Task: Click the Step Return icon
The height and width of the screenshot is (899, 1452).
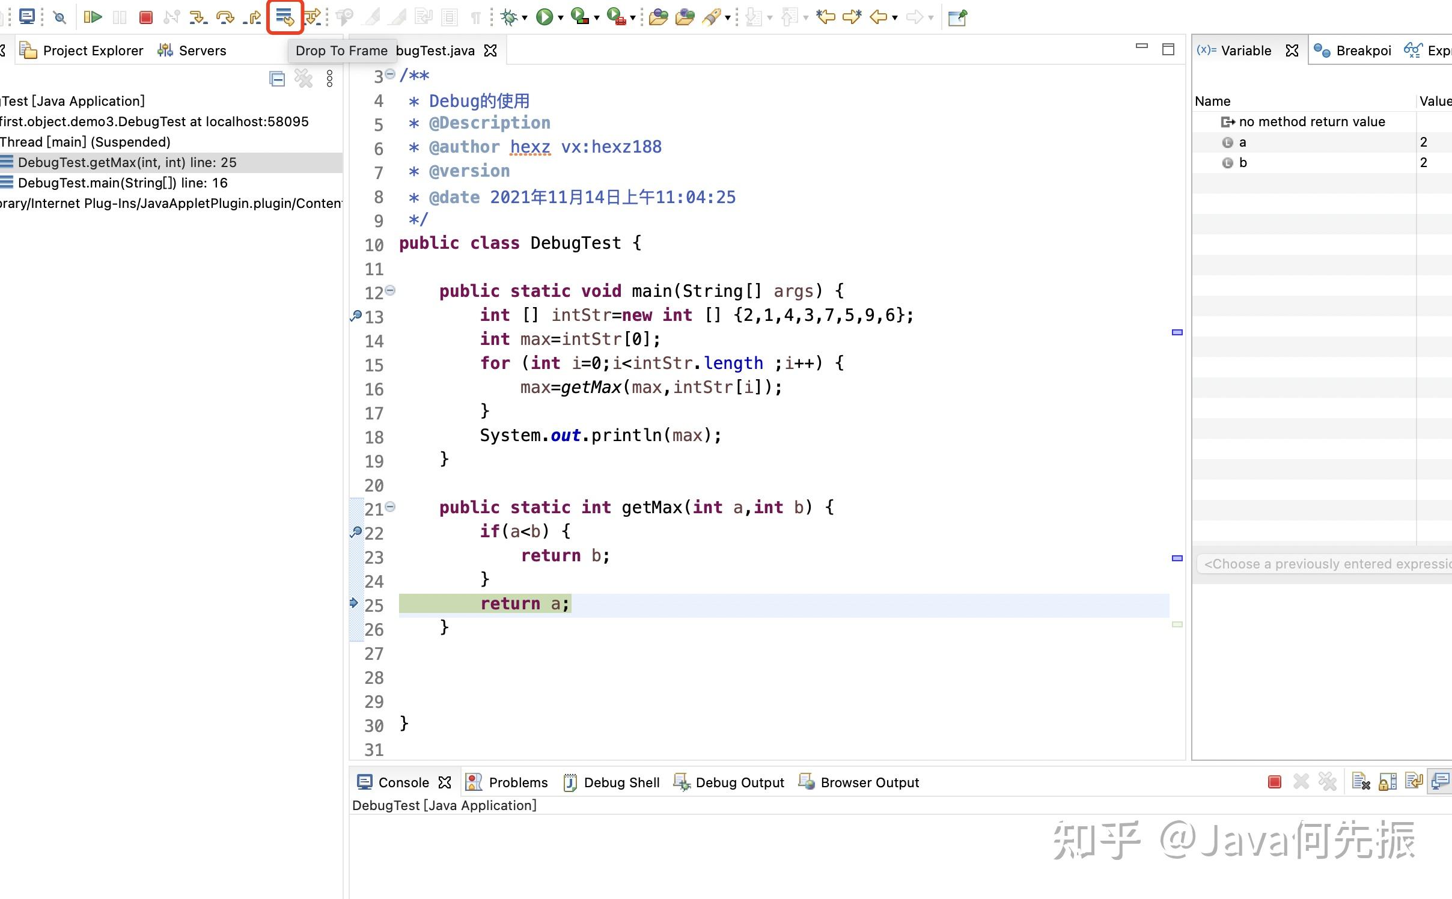Action: (252, 17)
